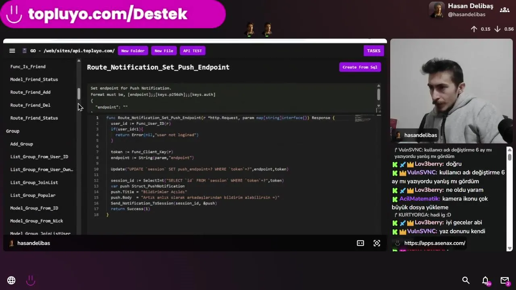This screenshot has height=290, width=516.
Task: Click the chat panel scrollbar
Action: [510, 156]
